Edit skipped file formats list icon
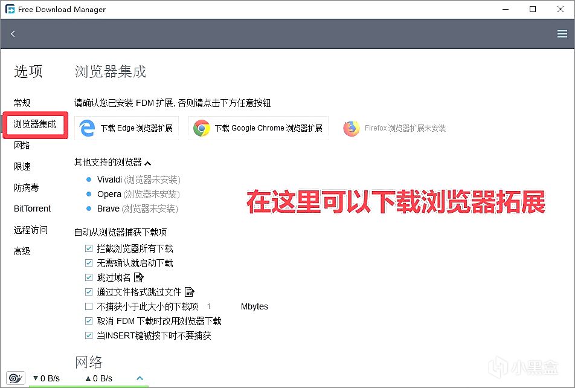The height and width of the screenshot is (388, 575). point(189,292)
